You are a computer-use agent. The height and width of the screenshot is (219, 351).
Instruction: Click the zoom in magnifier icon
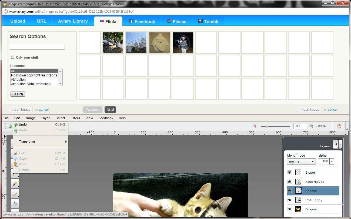[311, 126]
